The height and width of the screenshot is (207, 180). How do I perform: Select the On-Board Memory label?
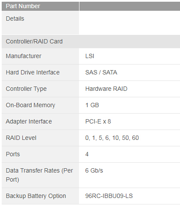click(31, 105)
